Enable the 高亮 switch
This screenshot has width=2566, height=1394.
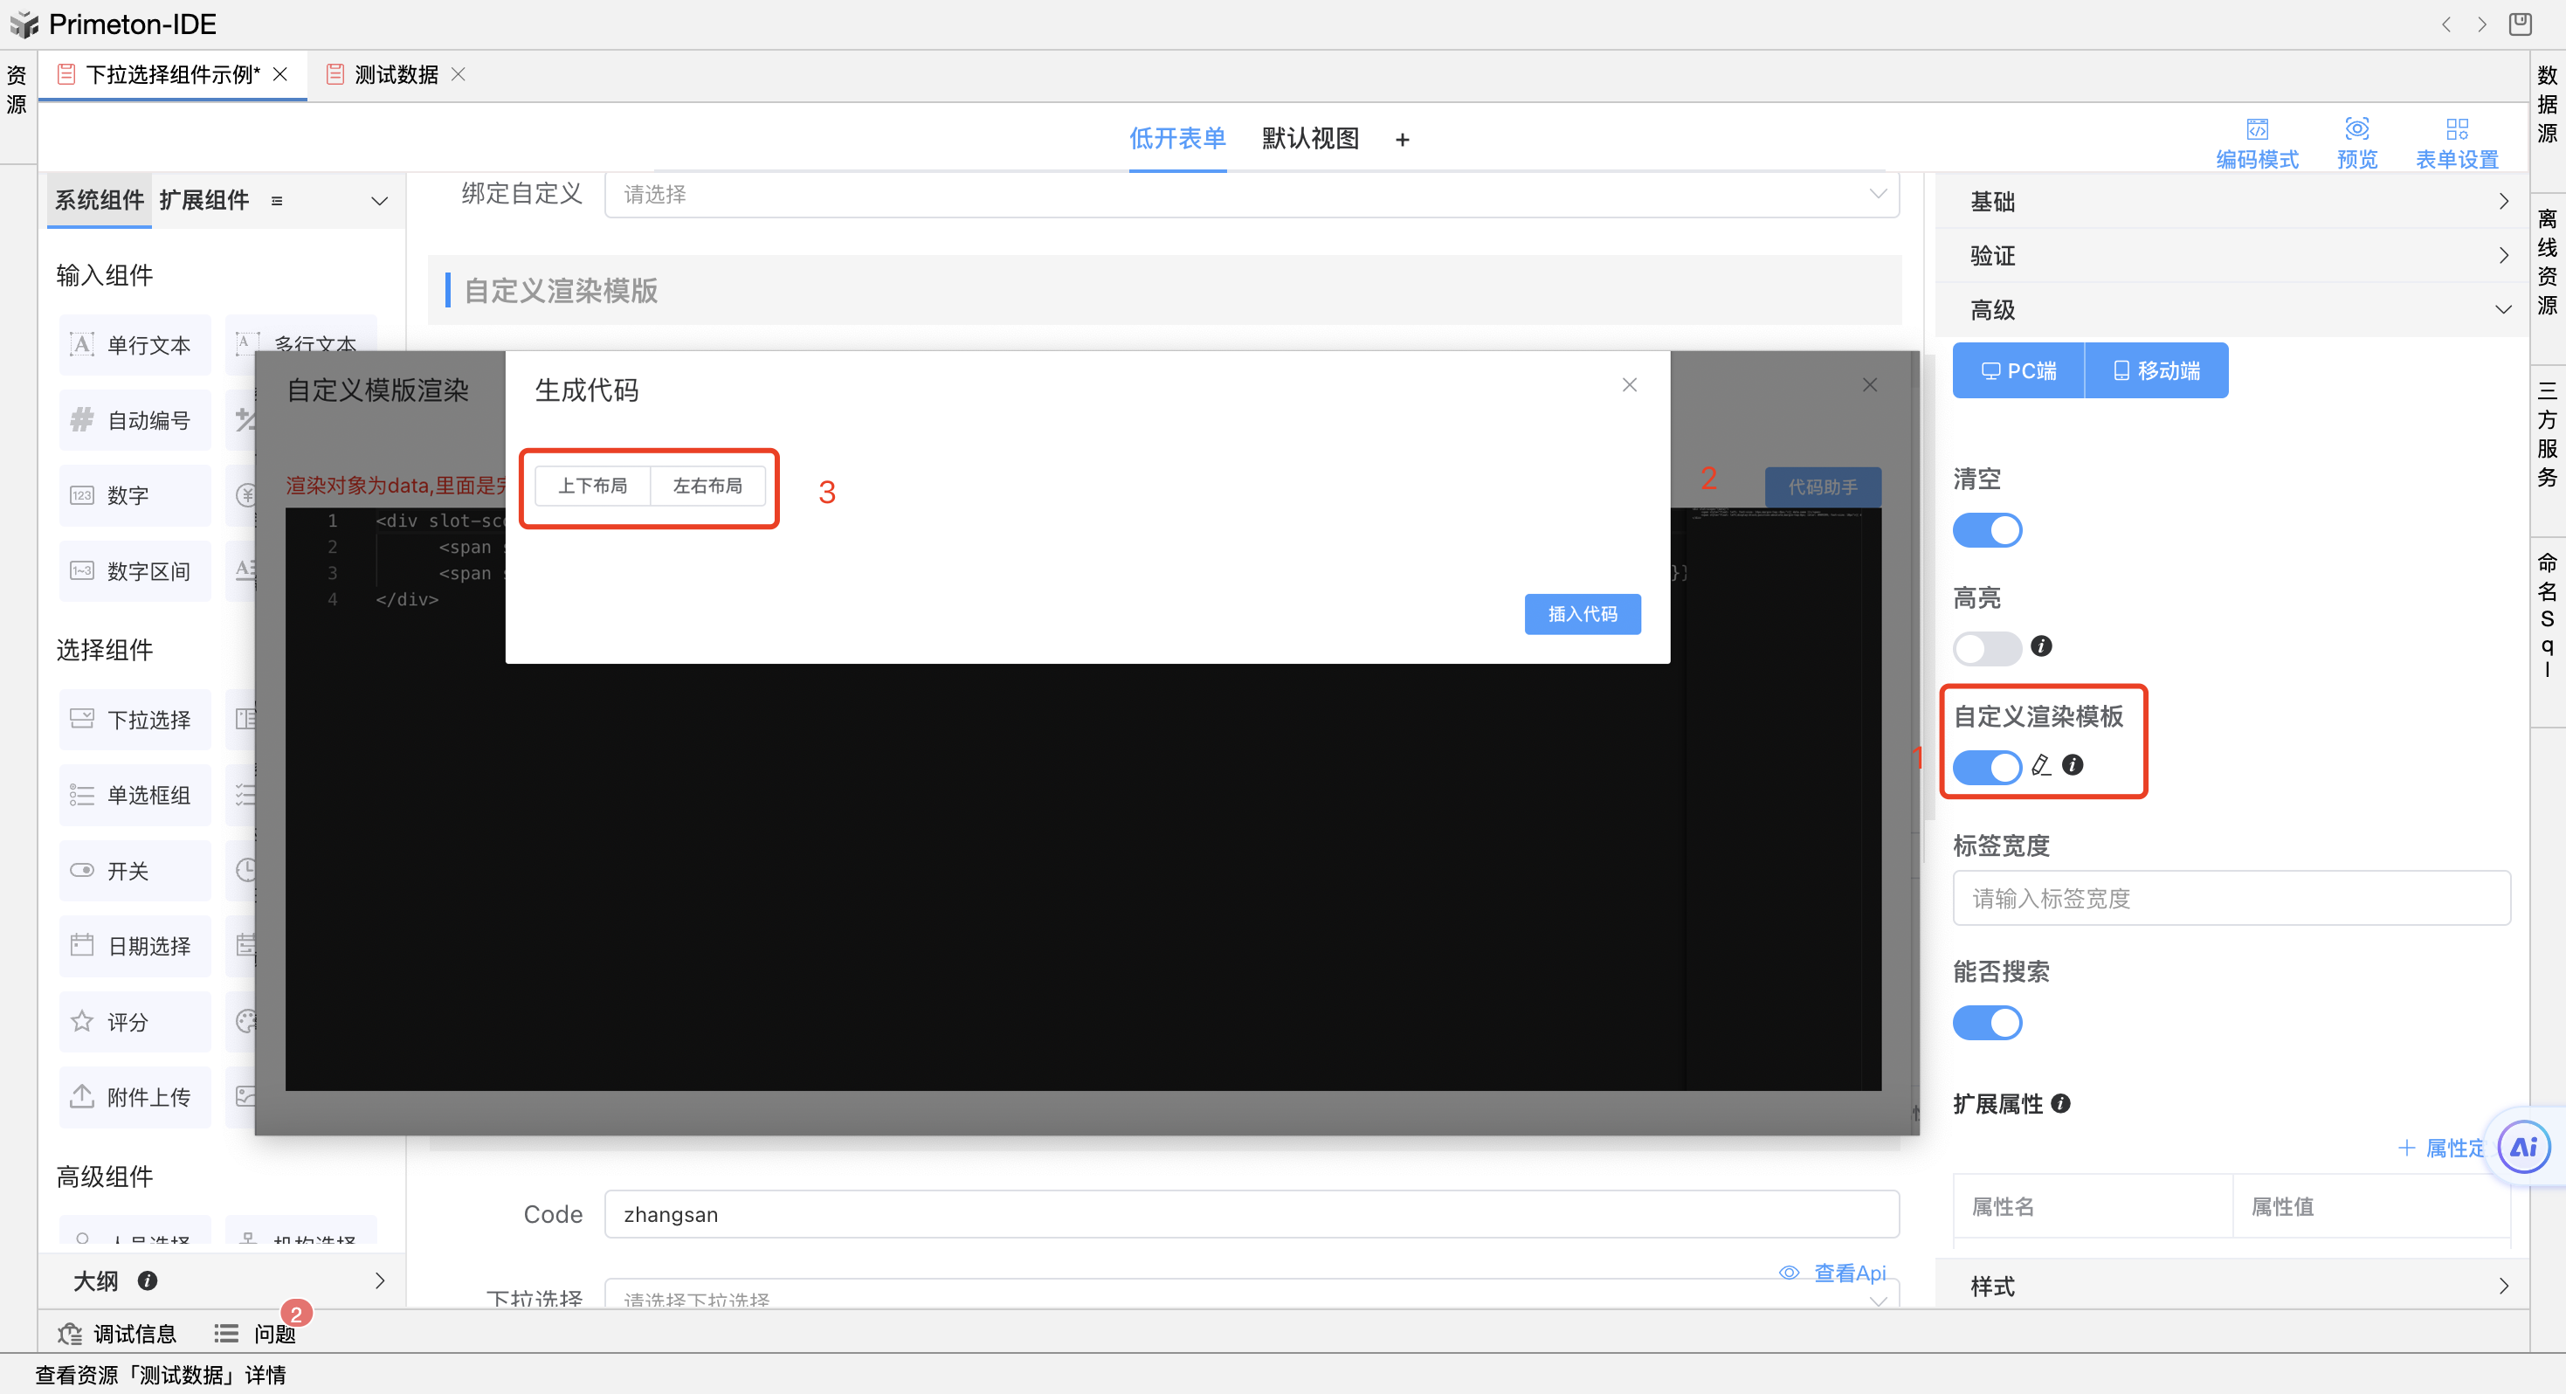[1986, 649]
